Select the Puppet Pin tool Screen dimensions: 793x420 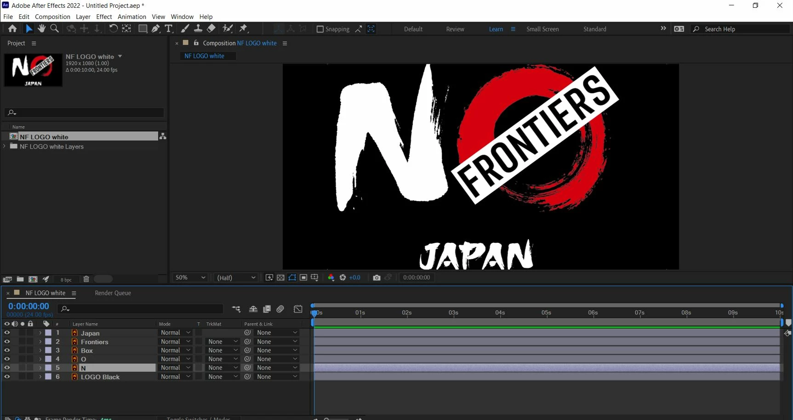(x=244, y=28)
